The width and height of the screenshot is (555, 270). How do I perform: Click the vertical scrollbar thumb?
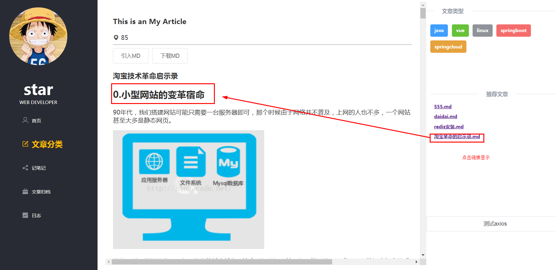[423, 13]
